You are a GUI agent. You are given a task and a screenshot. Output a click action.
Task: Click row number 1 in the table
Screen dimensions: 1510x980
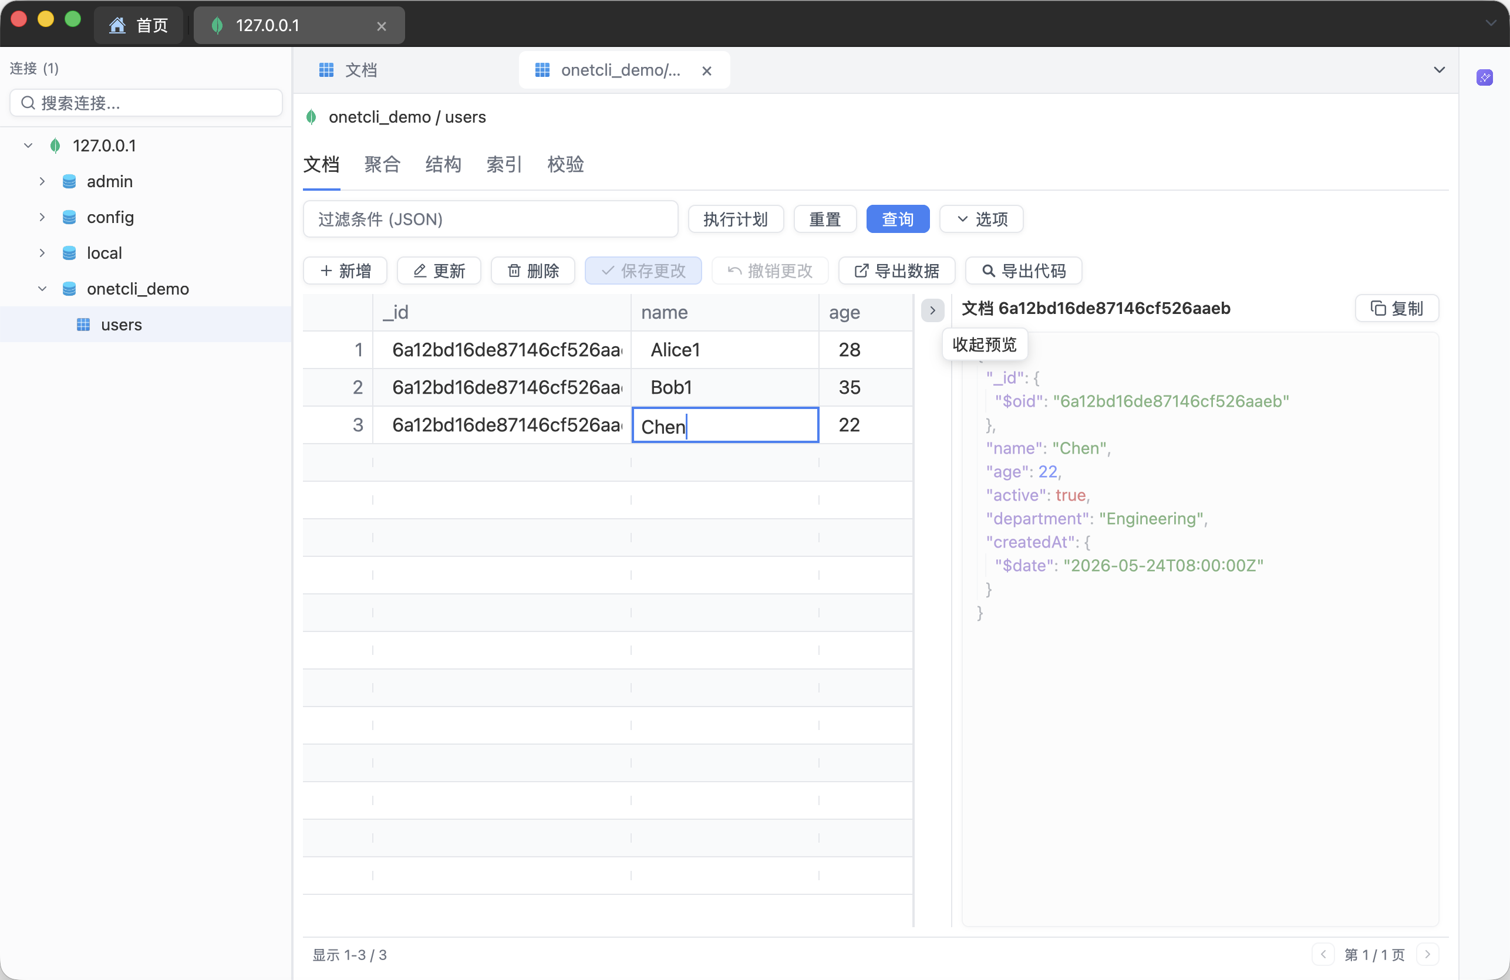pyautogui.click(x=338, y=350)
